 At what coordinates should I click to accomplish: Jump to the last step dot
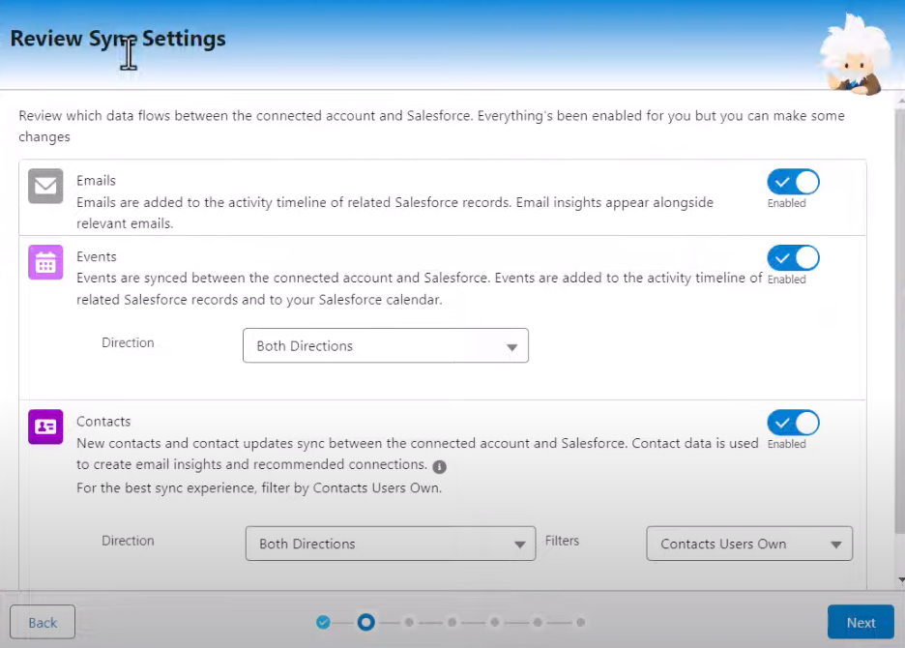[581, 622]
